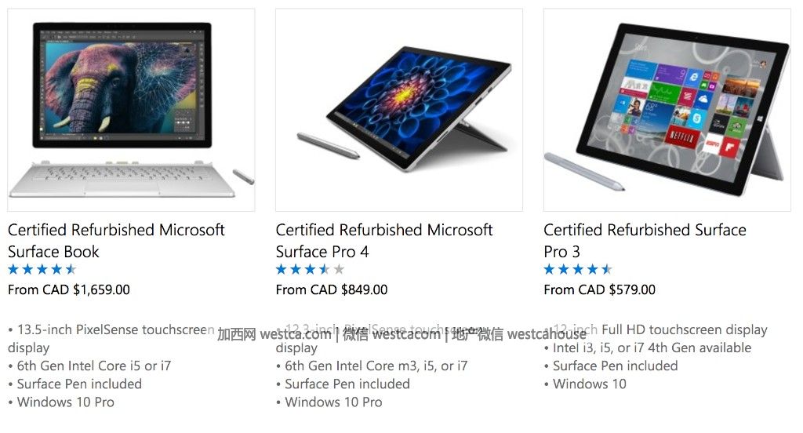Screen dimensions: 803x433
Task: Click the Surface Pen beside the Surface Pro 4
Action: (x=329, y=146)
